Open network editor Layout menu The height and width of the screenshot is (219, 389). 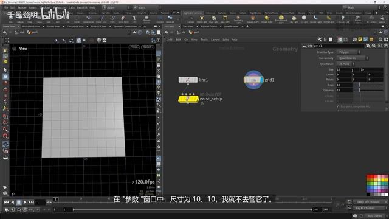[215, 40]
